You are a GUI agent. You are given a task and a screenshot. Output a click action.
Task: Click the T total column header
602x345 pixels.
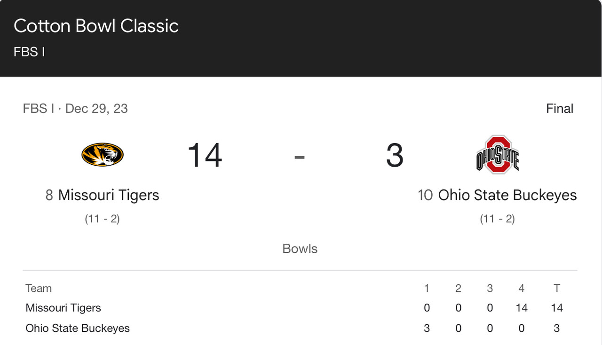click(x=557, y=288)
